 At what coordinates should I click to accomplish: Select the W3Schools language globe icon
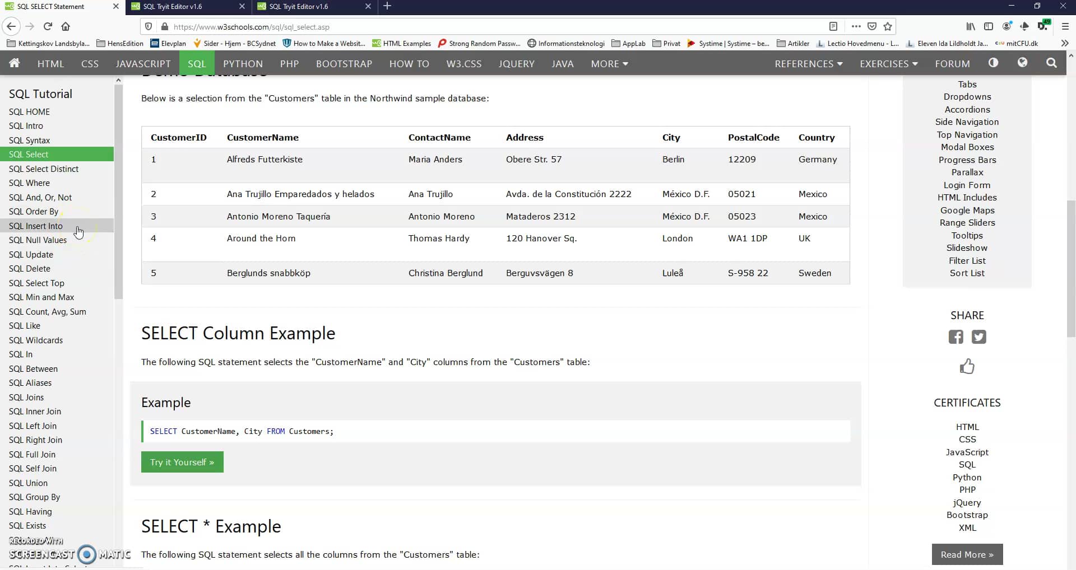(x=1023, y=63)
